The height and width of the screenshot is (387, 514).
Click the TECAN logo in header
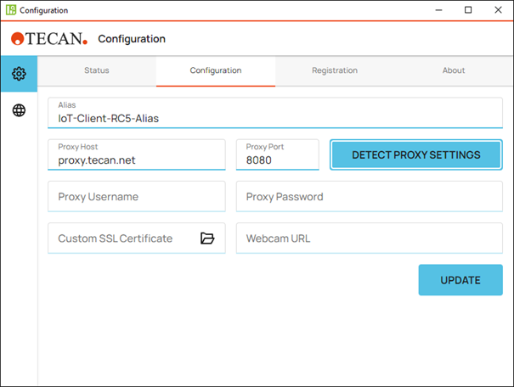click(49, 39)
